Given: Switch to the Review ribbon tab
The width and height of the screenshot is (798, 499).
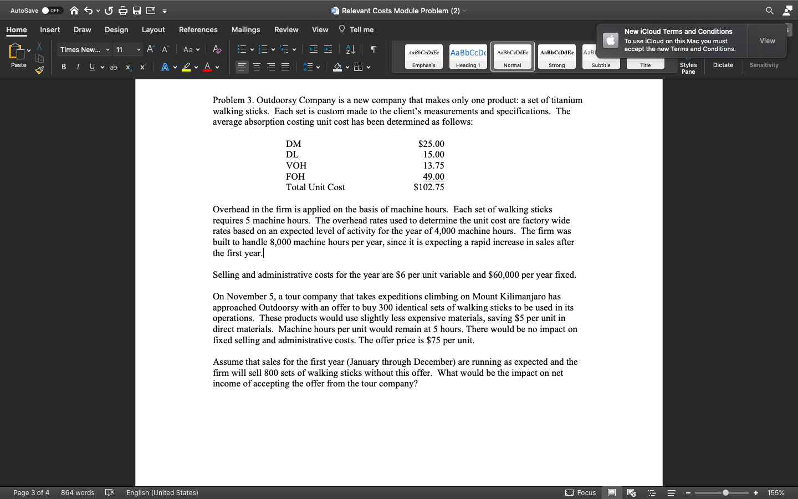Looking at the screenshot, I should click(x=286, y=29).
